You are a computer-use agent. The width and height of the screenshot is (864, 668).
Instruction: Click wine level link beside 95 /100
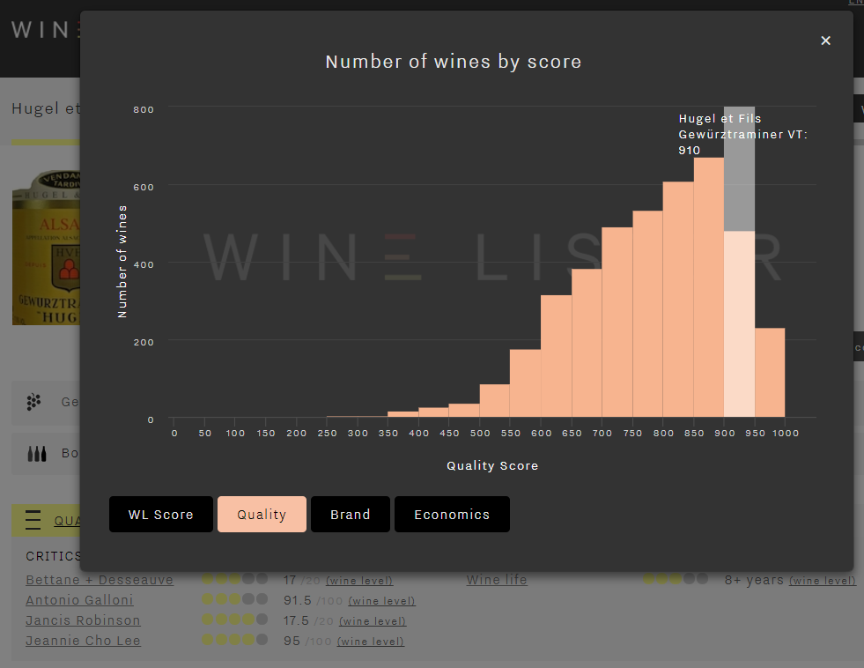(370, 642)
